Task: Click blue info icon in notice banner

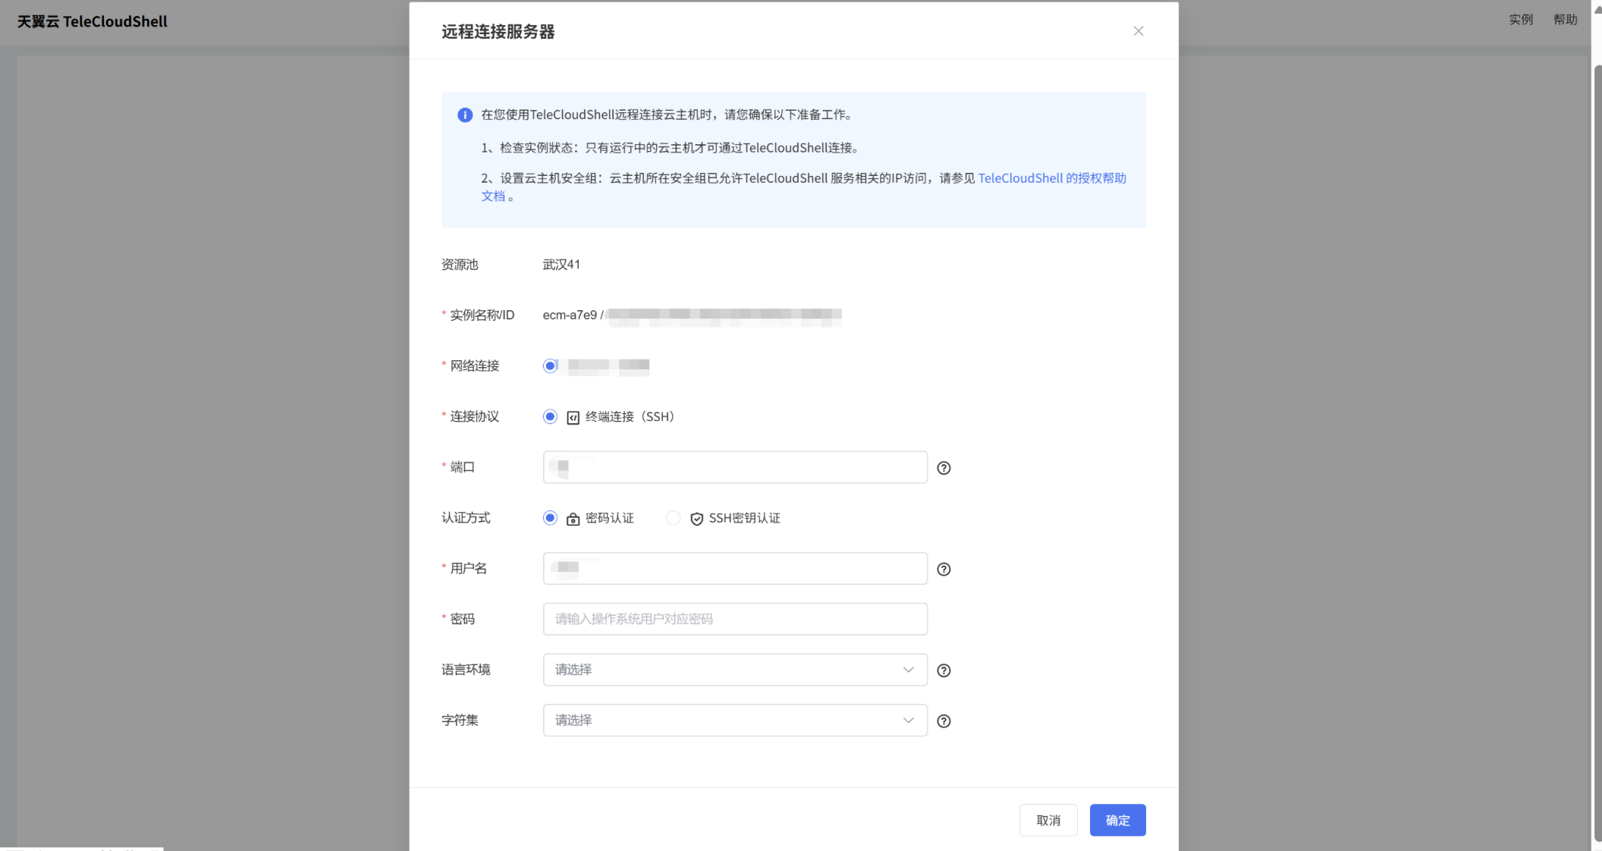Action: tap(465, 115)
